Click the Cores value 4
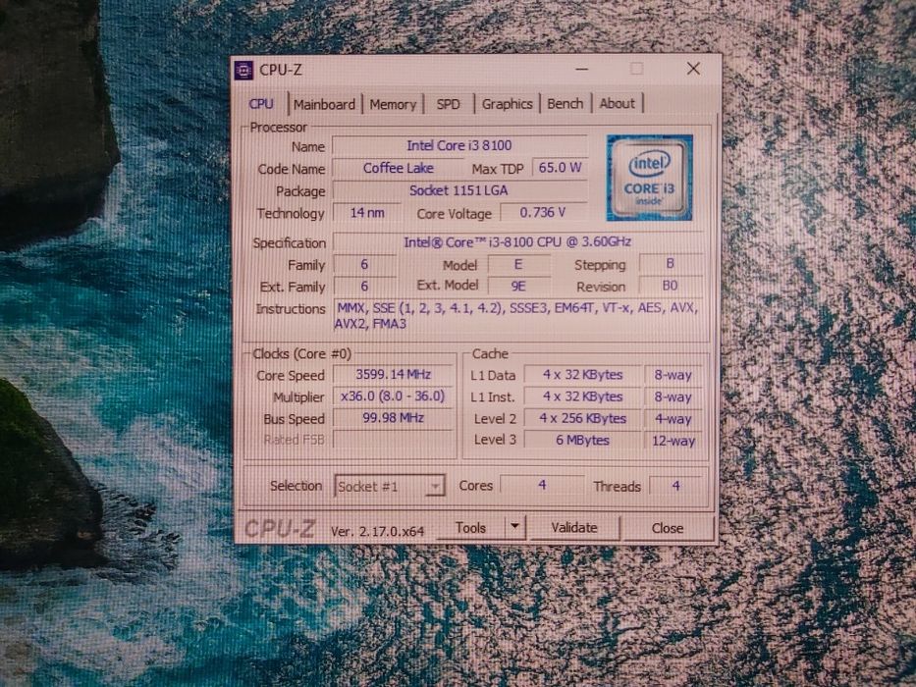 542,485
